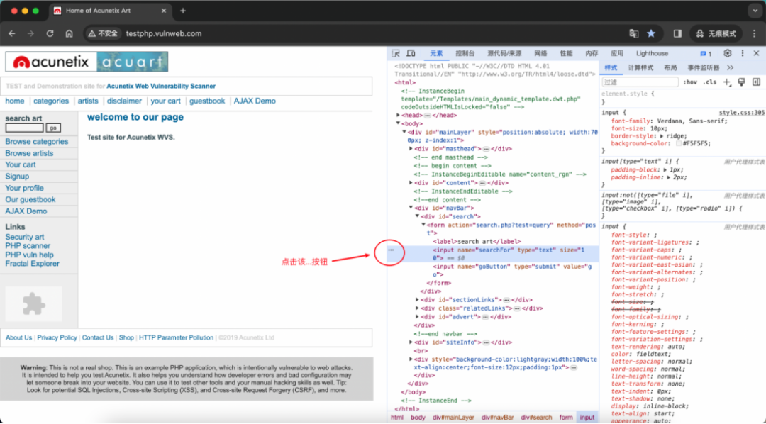
Task: Expand the div id="siteInfo" node
Action: coord(411,342)
